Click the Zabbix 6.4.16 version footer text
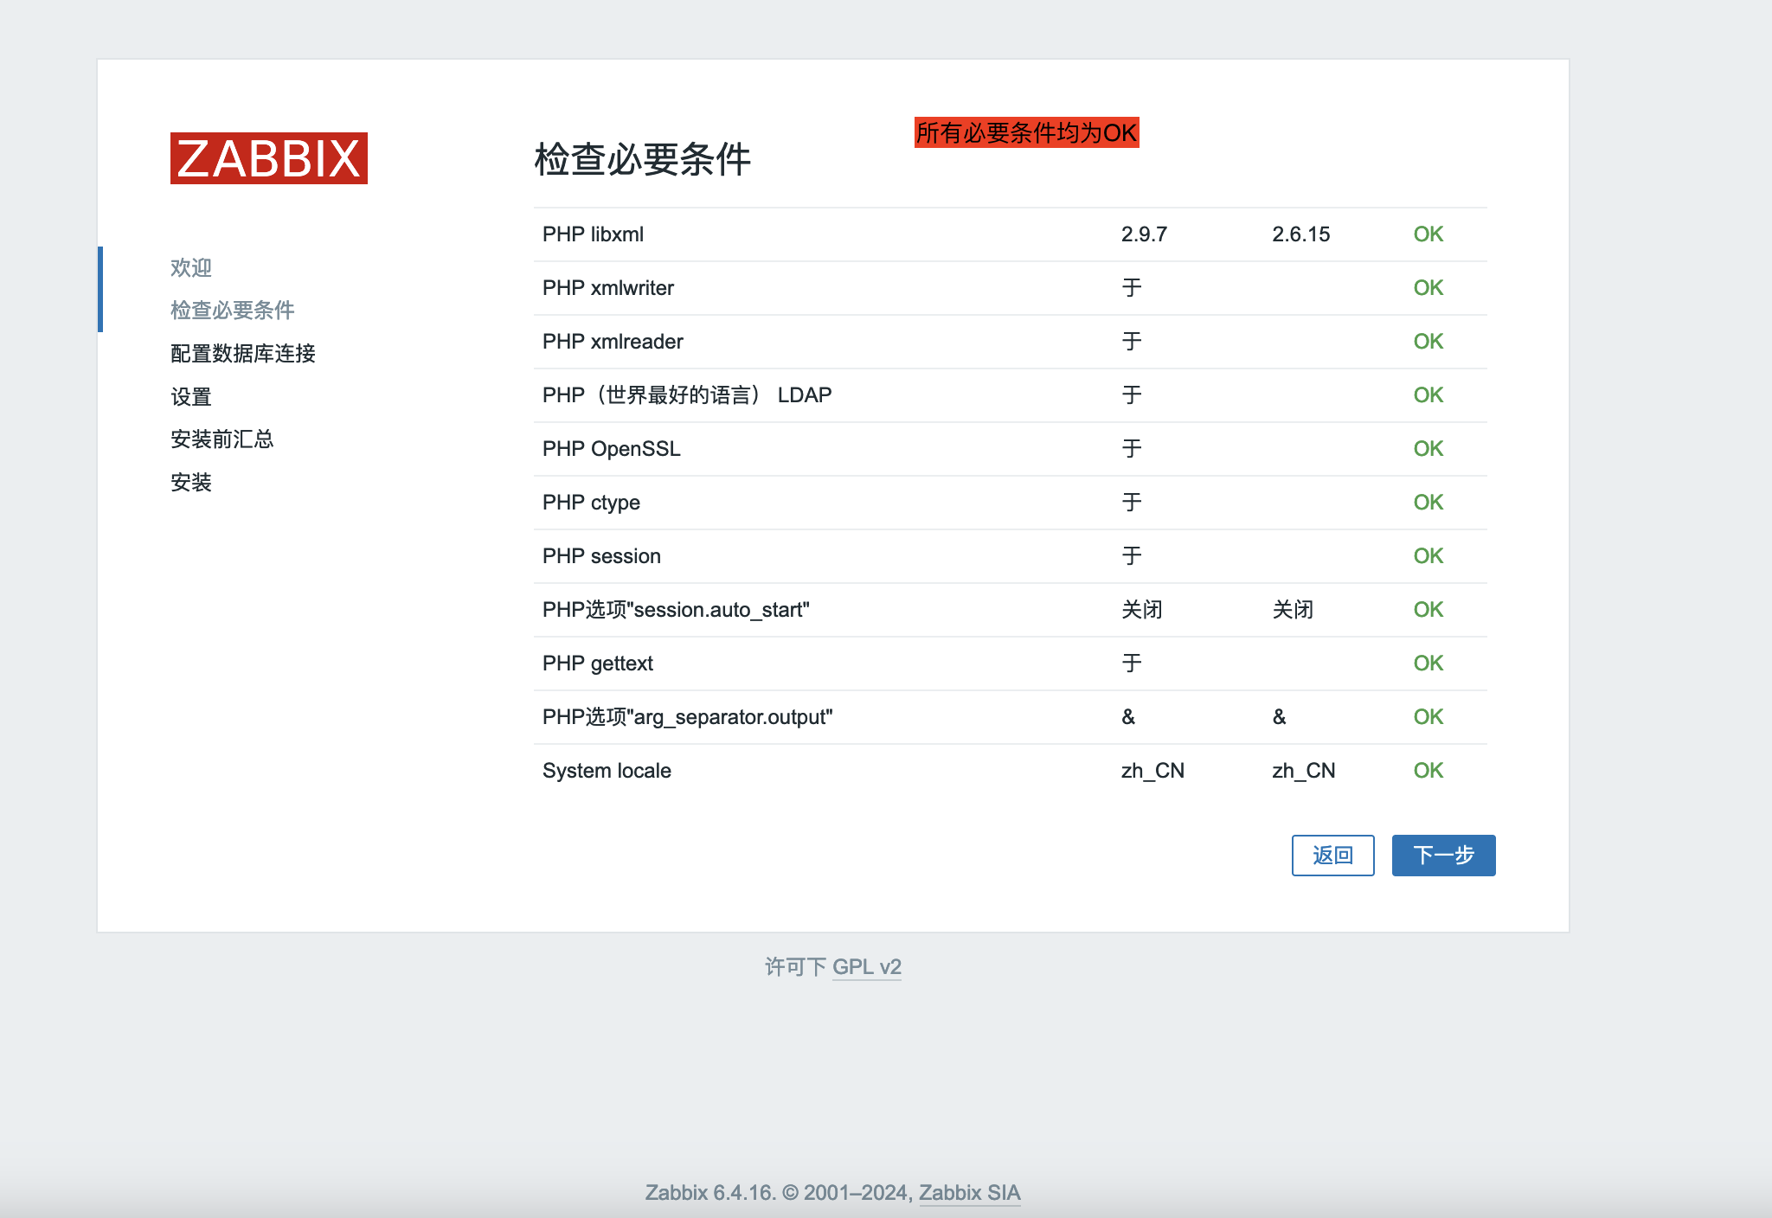1772x1218 pixels. click(x=709, y=1192)
